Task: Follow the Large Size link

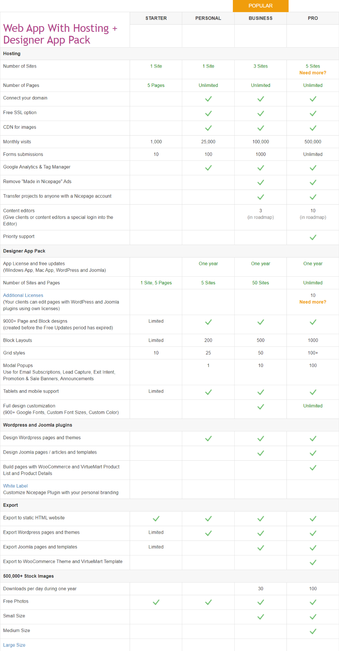Action: (14, 645)
